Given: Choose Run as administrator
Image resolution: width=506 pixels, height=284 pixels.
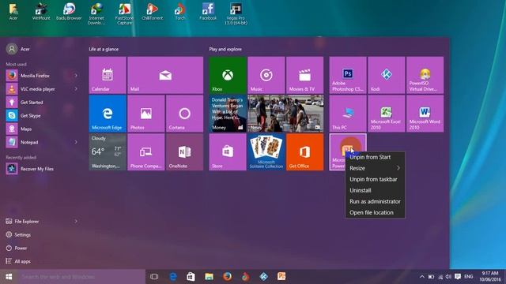Looking at the screenshot, I should pyautogui.click(x=375, y=202).
